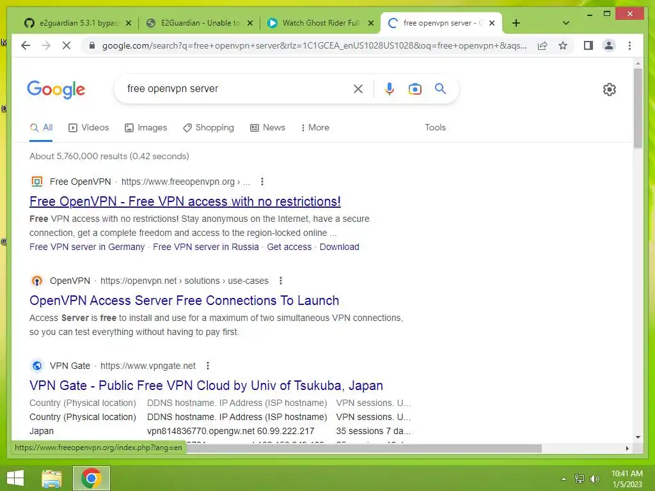The height and width of the screenshot is (491, 655).
Task: Click the freeopenvpn.org URL breadcrumb
Action: pyautogui.click(x=185, y=182)
